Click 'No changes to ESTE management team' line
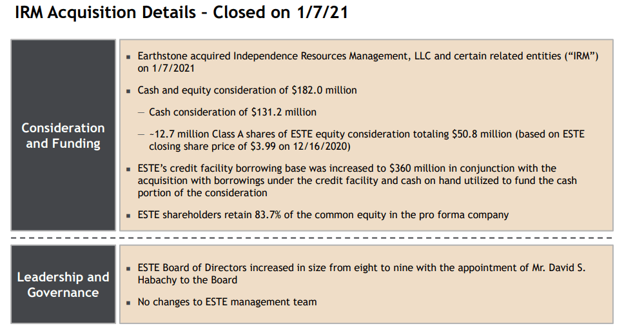 [228, 302]
